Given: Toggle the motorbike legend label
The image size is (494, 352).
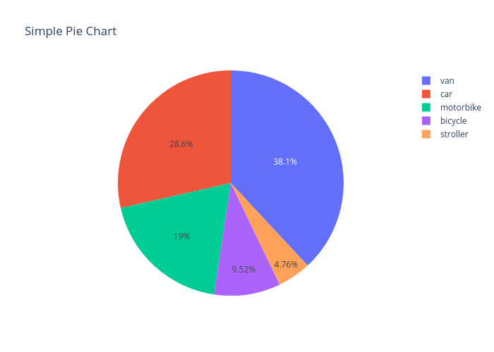Looking at the screenshot, I should pos(460,108).
